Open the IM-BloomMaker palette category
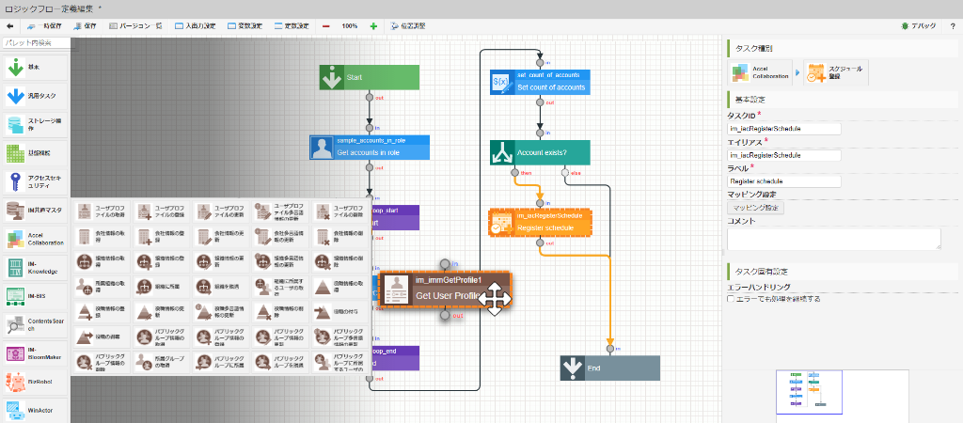 point(35,353)
